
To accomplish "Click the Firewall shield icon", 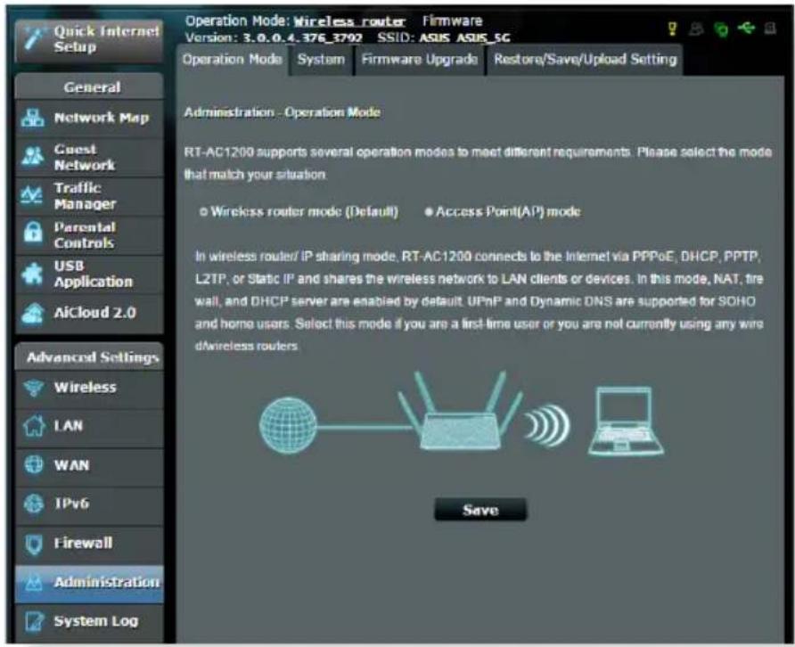I will pyautogui.click(x=34, y=544).
